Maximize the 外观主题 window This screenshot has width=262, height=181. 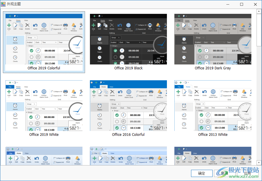[x=242, y=4]
